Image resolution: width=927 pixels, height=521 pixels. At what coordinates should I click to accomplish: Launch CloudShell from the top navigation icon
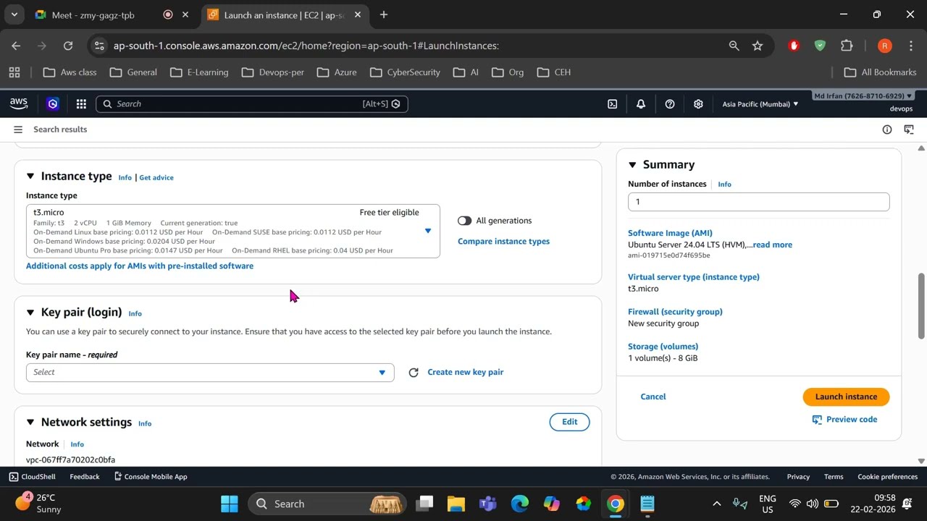click(x=612, y=104)
